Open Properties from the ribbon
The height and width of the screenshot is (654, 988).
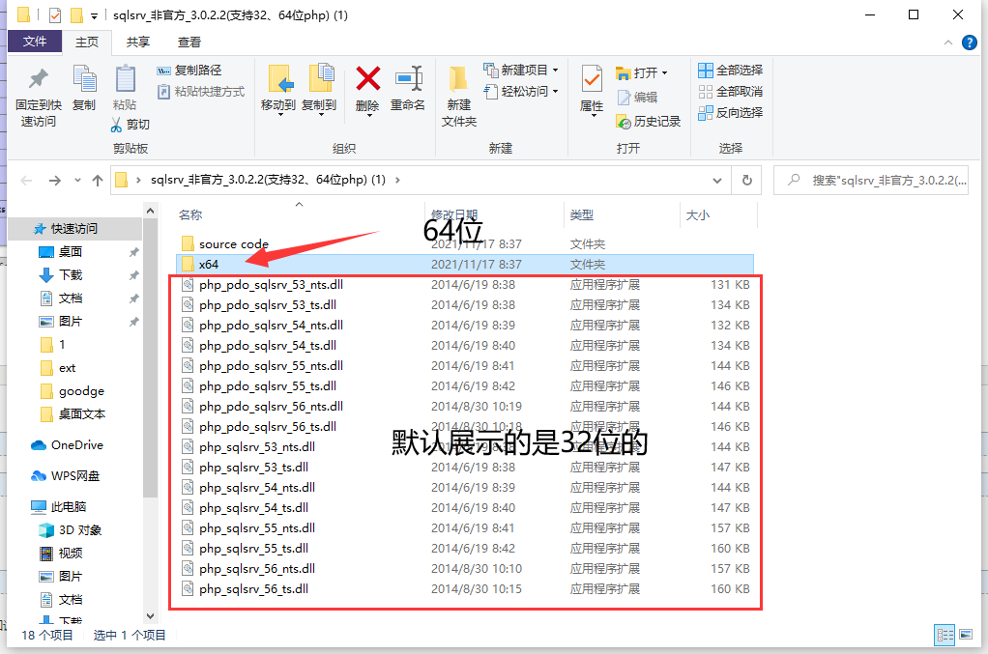(x=592, y=91)
